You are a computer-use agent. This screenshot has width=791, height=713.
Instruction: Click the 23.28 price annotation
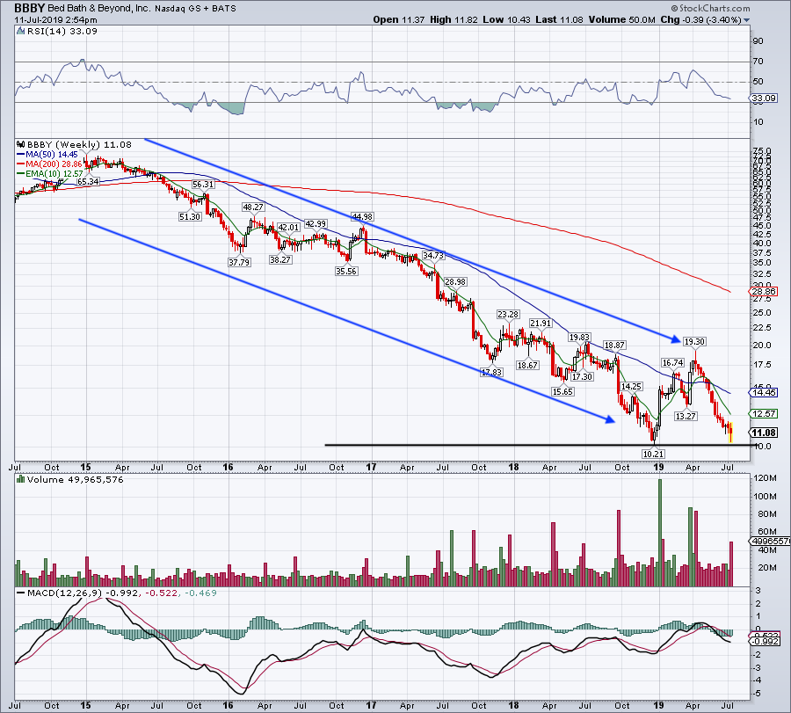coord(508,314)
